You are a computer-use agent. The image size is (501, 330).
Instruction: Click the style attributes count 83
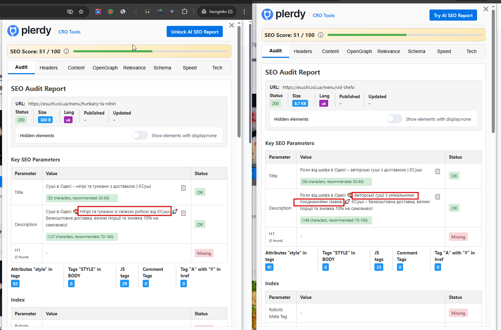tap(15, 283)
